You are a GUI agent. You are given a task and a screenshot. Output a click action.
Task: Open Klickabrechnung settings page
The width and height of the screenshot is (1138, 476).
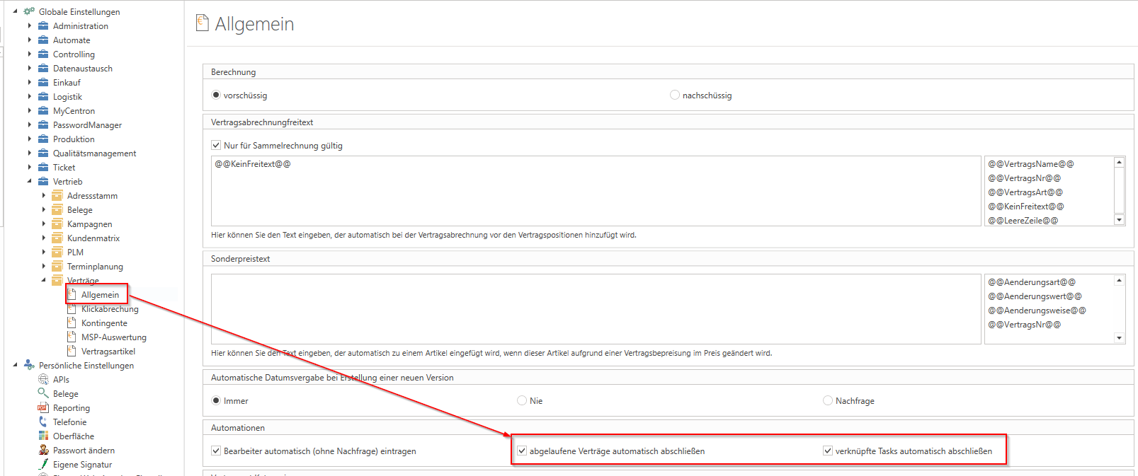pos(110,309)
